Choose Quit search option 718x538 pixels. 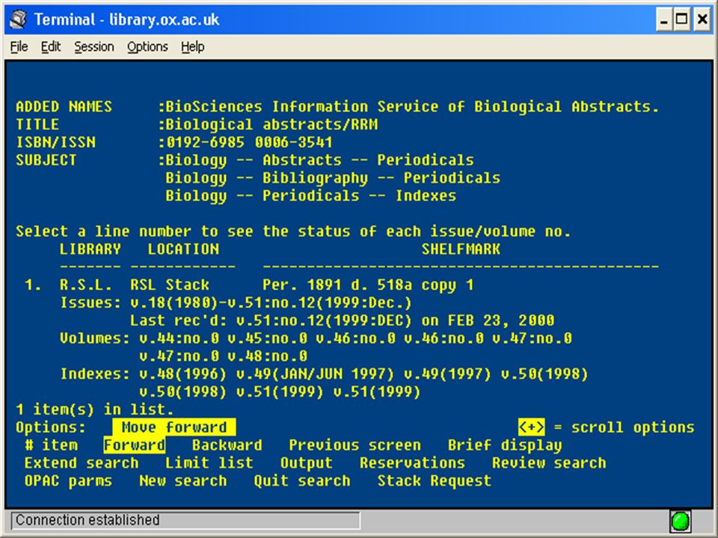pos(302,480)
